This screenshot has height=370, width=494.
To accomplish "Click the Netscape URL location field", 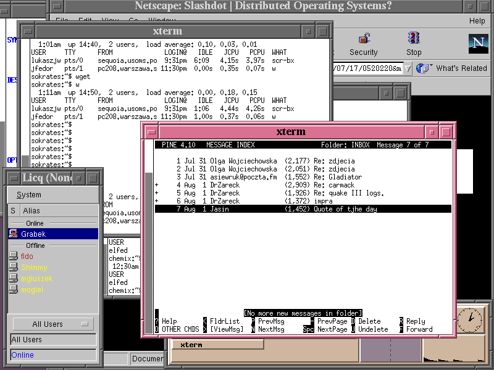I will (x=367, y=68).
